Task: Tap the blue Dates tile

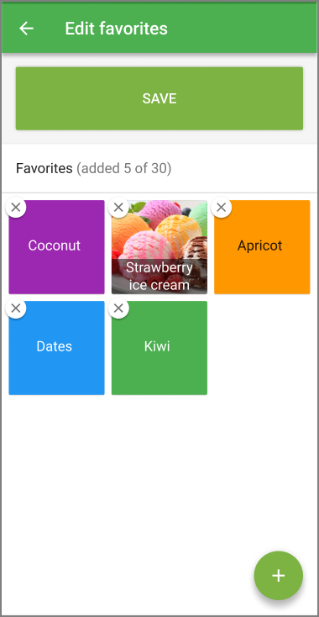Action: click(x=56, y=348)
